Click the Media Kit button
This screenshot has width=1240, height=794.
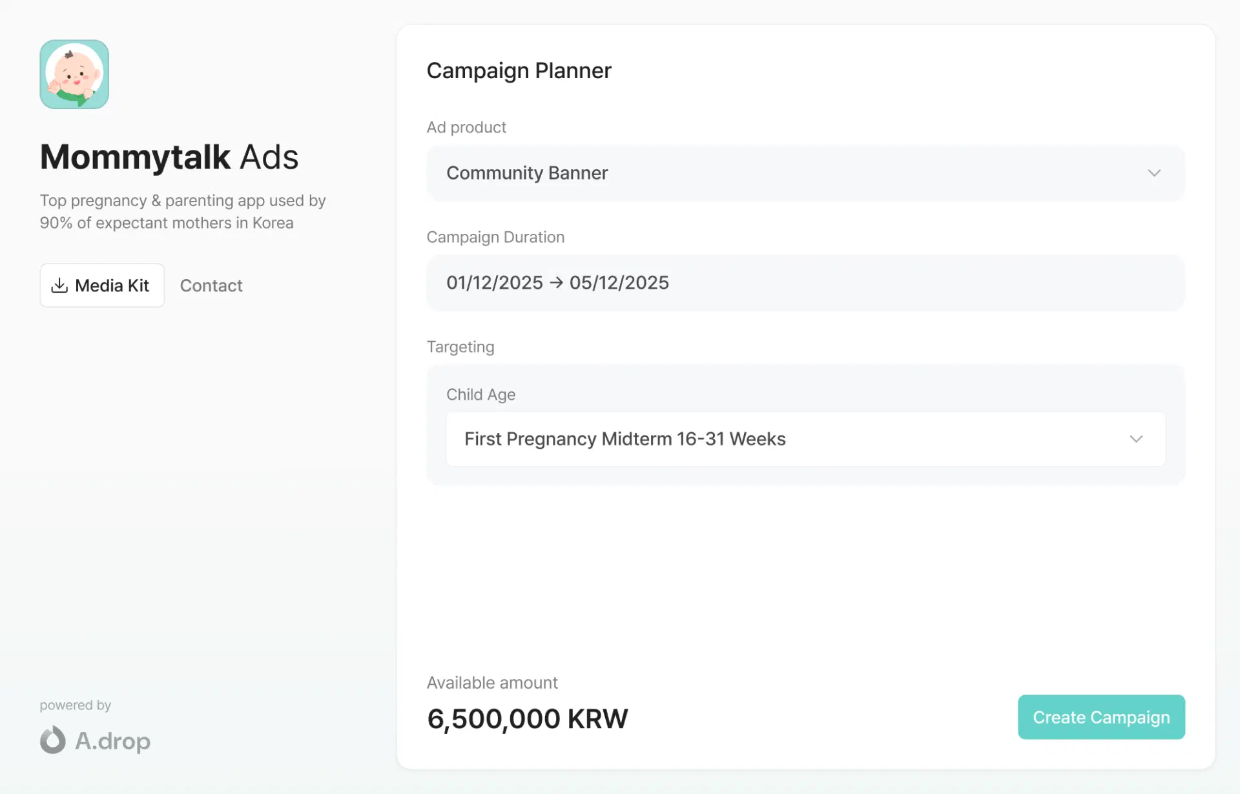tap(102, 285)
